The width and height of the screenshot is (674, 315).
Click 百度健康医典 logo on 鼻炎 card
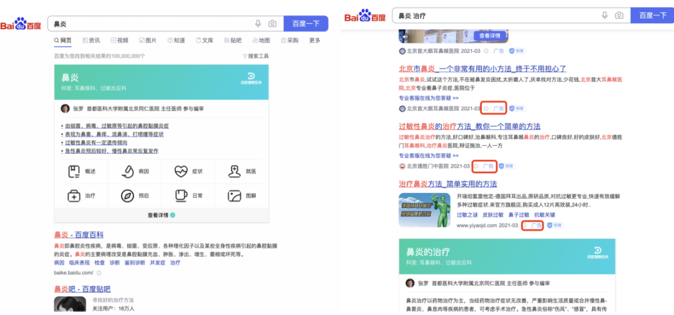tap(251, 78)
